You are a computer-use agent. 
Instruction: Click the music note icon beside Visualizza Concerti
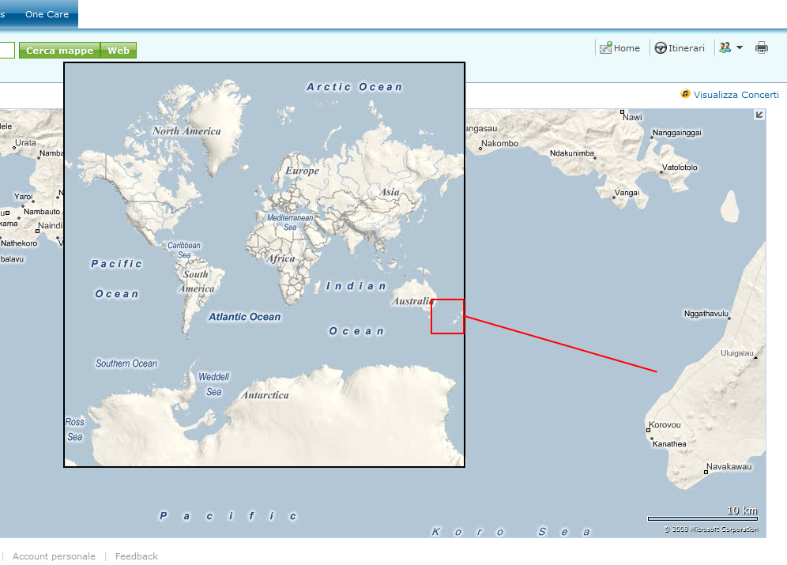click(x=685, y=94)
